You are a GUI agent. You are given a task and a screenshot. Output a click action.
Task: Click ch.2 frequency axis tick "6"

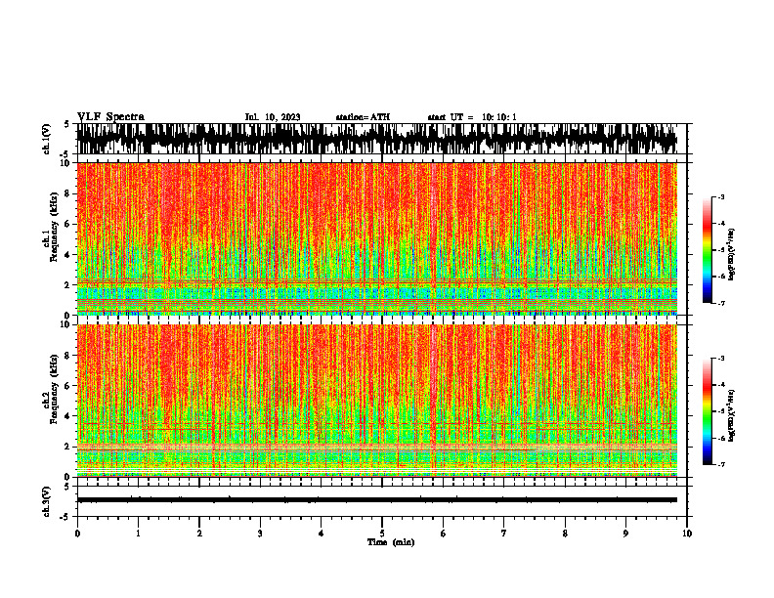(x=68, y=386)
